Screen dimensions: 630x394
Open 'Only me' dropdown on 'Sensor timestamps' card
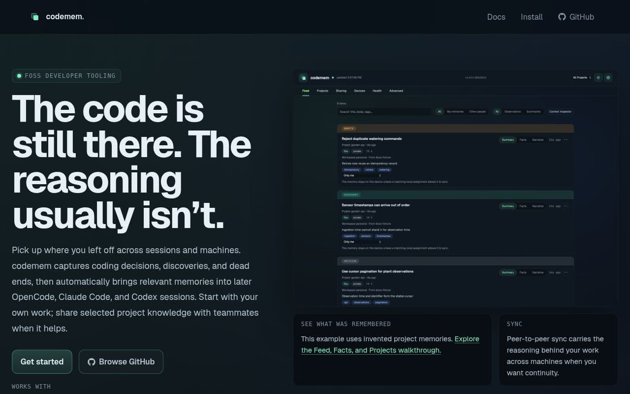point(362,242)
